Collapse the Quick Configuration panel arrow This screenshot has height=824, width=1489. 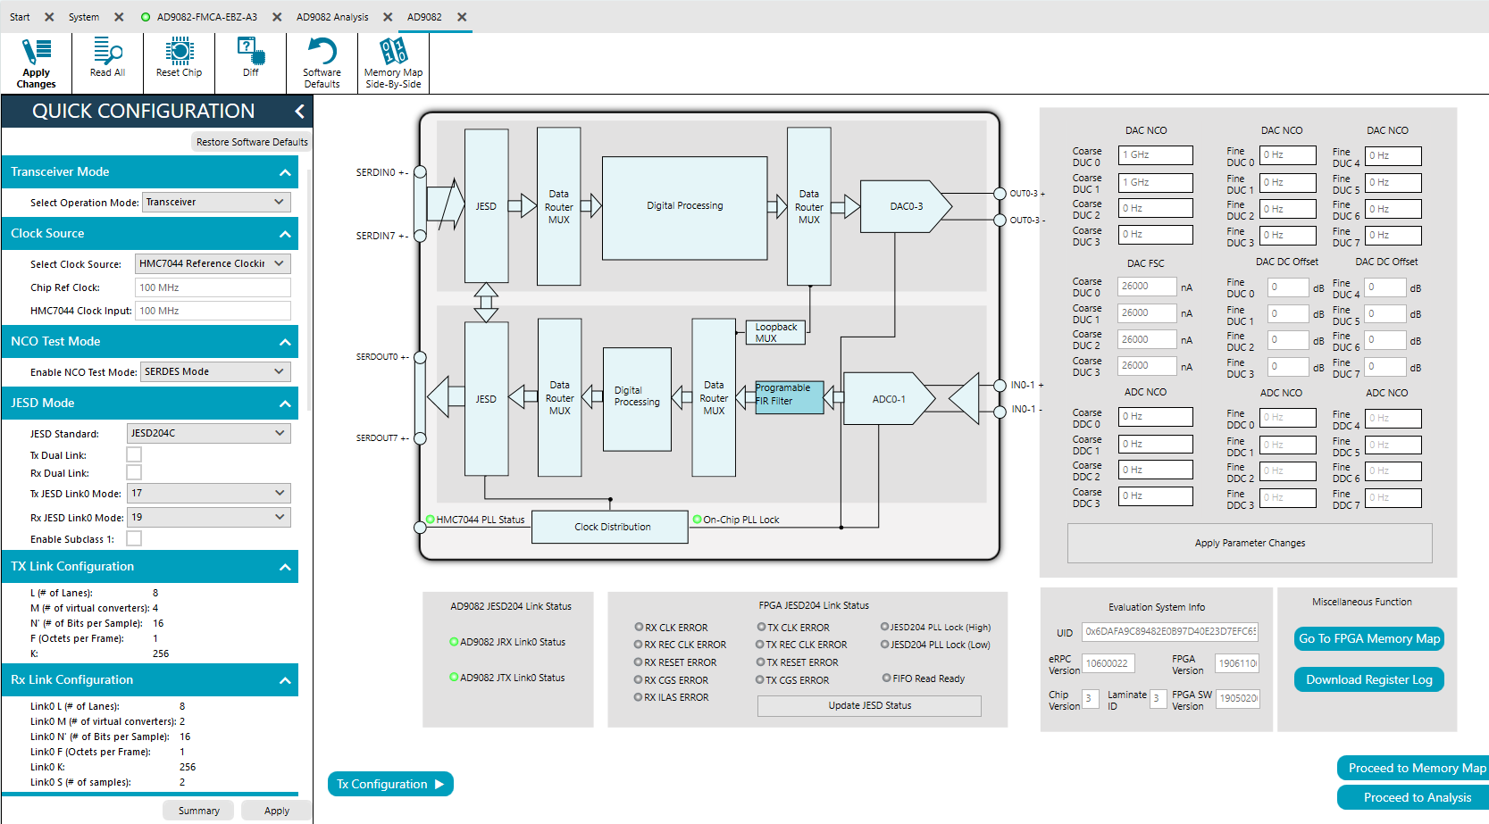coord(299,111)
